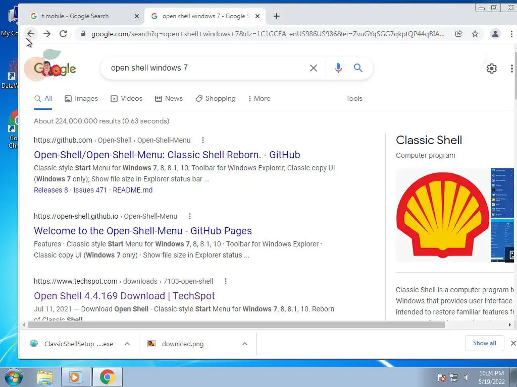
Task: Open 'Welcome to the Open-Shell-Menu - GitHub Pages'
Action: 143,231
